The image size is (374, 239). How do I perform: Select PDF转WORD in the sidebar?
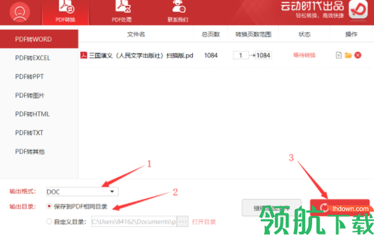pos(39,39)
